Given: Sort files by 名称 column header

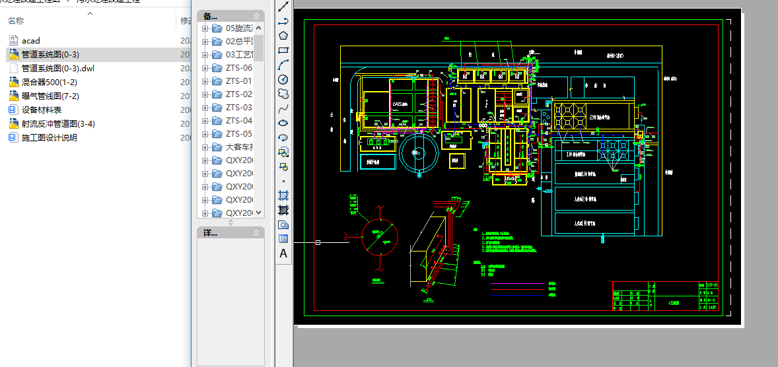Looking at the screenshot, I should [16, 21].
